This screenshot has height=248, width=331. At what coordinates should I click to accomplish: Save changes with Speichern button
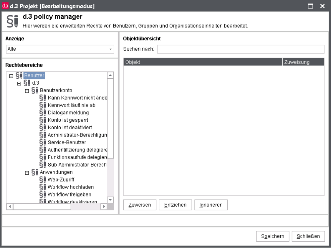pos(273,236)
